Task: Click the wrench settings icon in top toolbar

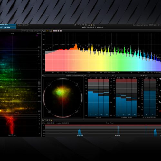Action: (x=80, y=25)
